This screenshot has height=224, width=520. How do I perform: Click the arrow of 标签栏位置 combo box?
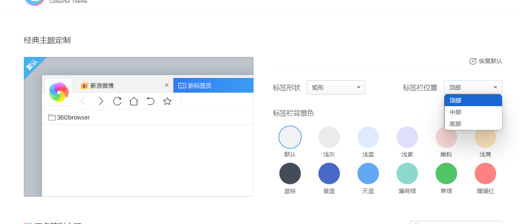pyautogui.click(x=495, y=87)
